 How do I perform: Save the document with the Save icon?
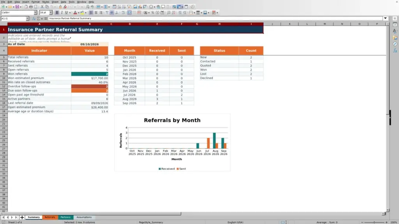(x=17, y=7)
